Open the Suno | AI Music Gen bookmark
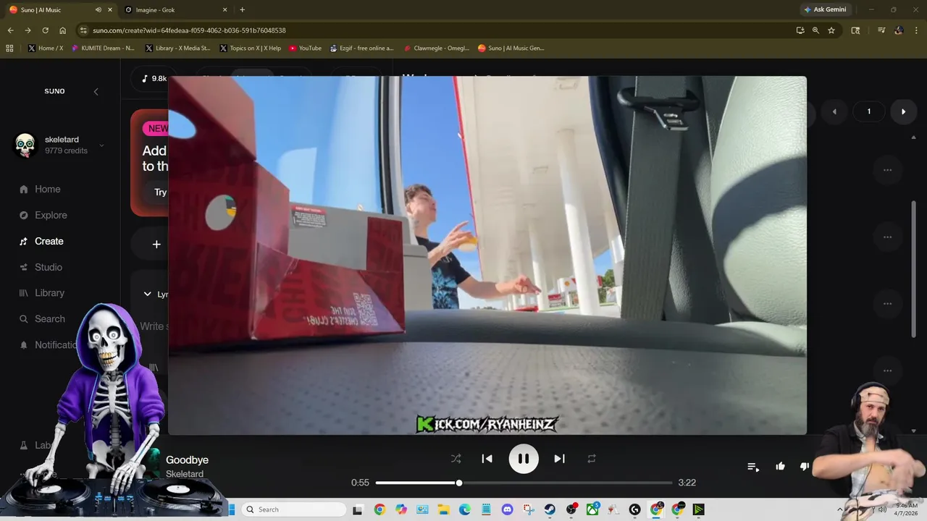Image resolution: width=927 pixels, height=521 pixels. (x=511, y=48)
